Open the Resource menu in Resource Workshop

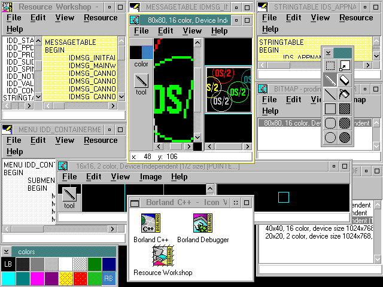(100, 18)
